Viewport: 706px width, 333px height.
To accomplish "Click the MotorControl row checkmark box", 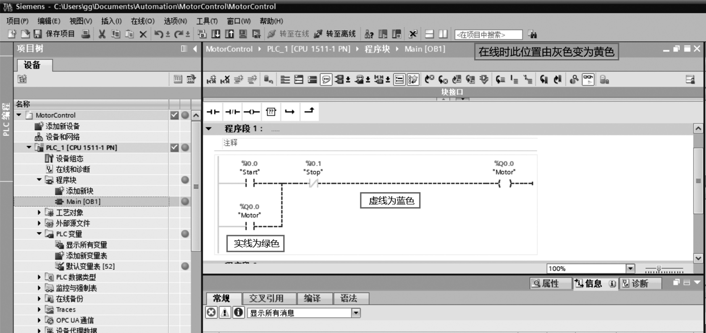I will [x=174, y=115].
